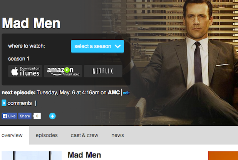Switch to the episodes tab
Viewport: 238px width, 160px height.
pyautogui.click(x=47, y=135)
